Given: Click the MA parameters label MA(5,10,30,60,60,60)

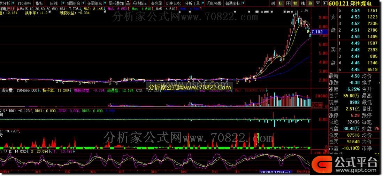Looking at the screenshot, I should pyautogui.click(x=39, y=8).
